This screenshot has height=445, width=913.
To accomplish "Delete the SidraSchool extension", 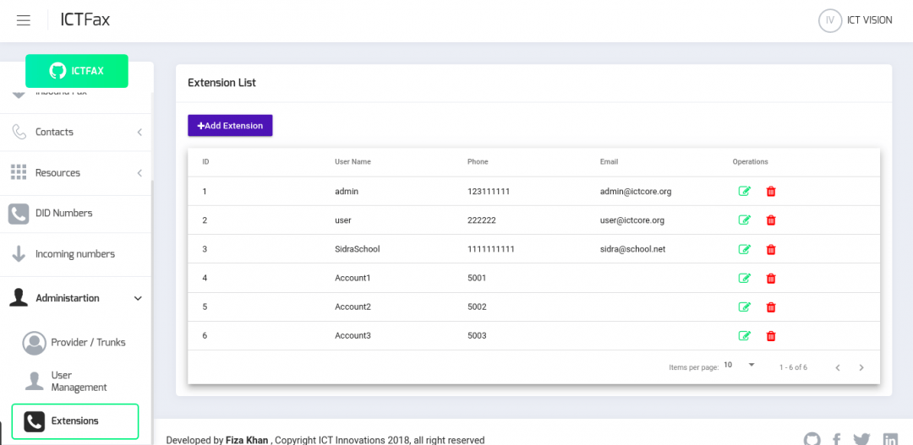I will point(770,249).
